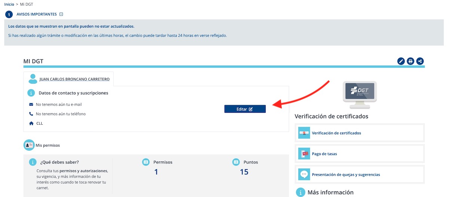This screenshot has height=197, width=449.
Task: Click the Mis permisos heading text
Action: coord(48,146)
